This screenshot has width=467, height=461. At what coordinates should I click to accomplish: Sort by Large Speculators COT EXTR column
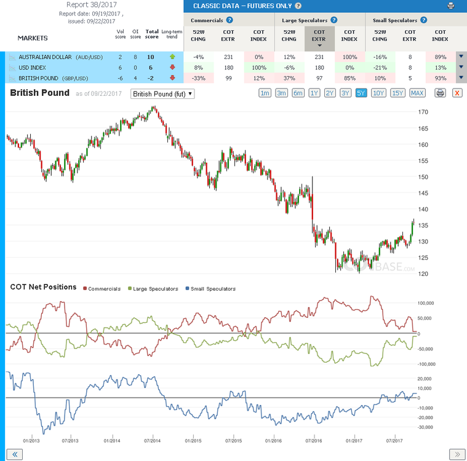[319, 38]
